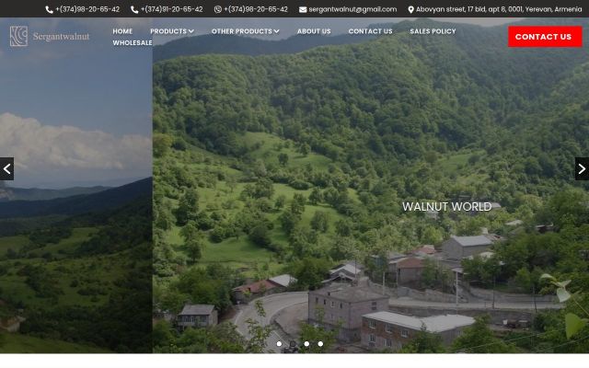589x368 pixels.
Task: Expand the Other Products dropdown chevron
Action: 277,31
